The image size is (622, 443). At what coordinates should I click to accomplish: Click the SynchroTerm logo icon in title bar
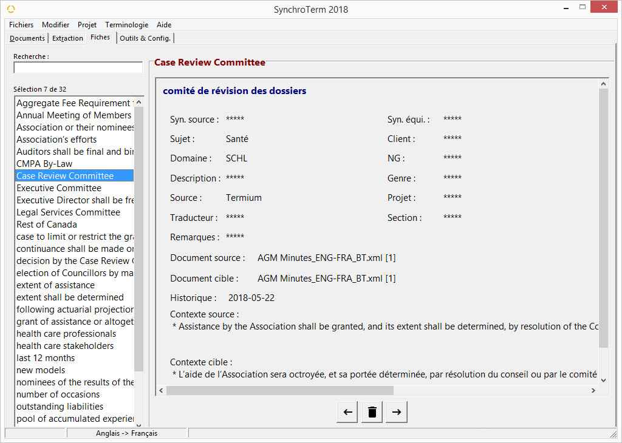(11, 9)
